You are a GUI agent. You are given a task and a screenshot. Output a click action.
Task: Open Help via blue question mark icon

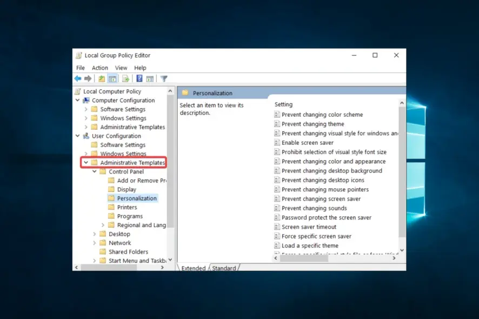point(139,79)
